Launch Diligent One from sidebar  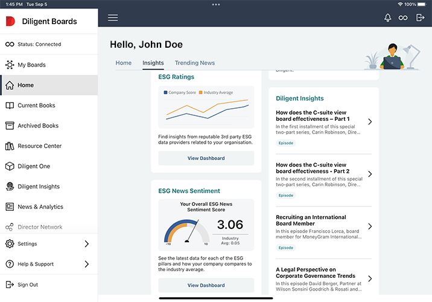pyautogui.click(x=34, y=166)
